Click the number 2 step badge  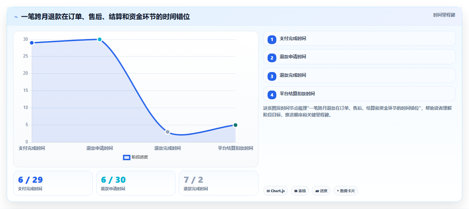pos(272,58)
